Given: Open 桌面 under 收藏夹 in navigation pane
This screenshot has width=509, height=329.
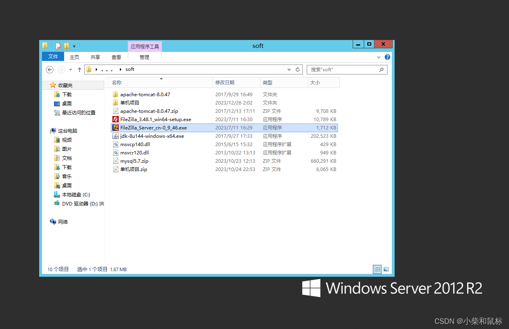Looking at the screenshot, I should tap(67, 104).
